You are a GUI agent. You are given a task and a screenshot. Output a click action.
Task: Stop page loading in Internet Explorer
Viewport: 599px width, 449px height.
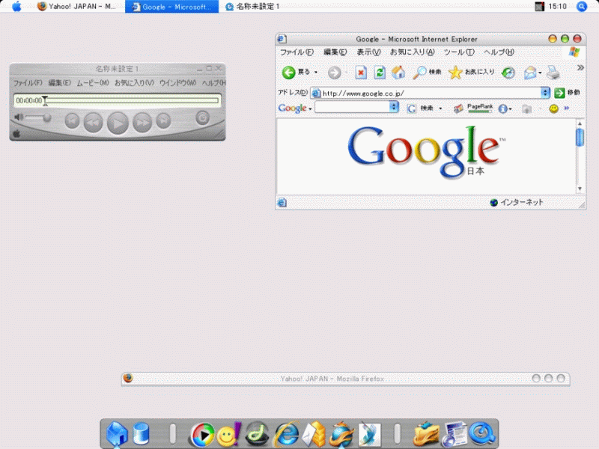[361, 72]
